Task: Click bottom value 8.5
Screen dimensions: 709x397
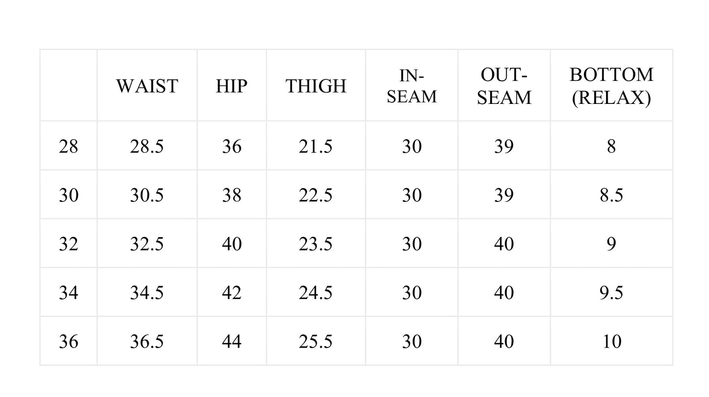Action: click(x=611, y=195)
